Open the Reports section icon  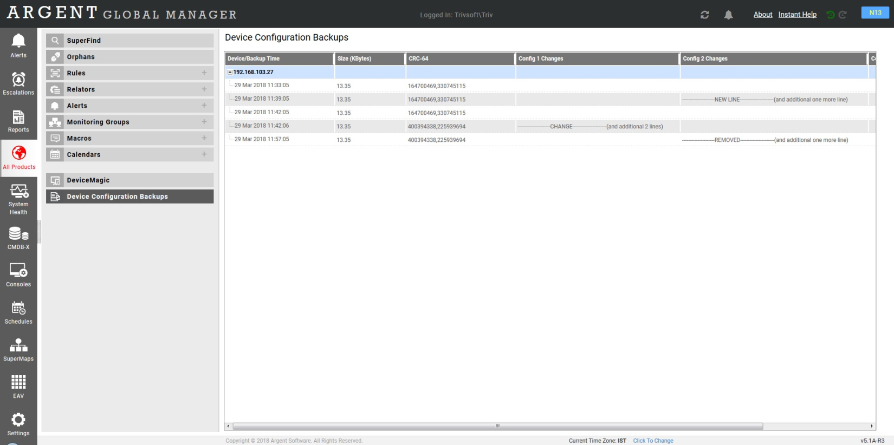[18, 121]
